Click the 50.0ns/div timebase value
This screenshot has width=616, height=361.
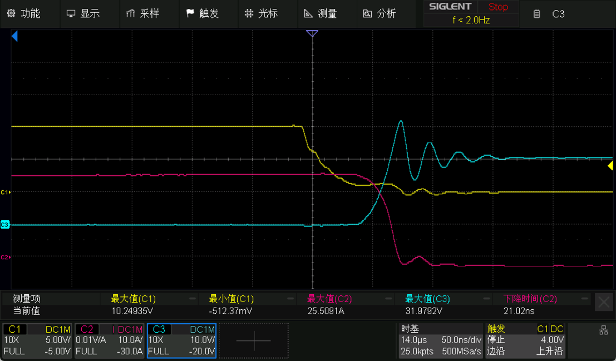pos(461,340)
